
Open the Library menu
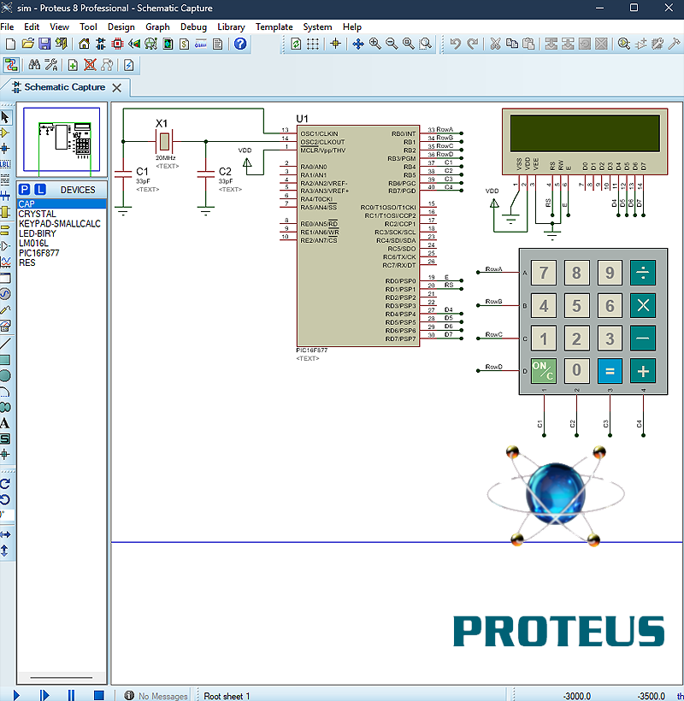231,27
